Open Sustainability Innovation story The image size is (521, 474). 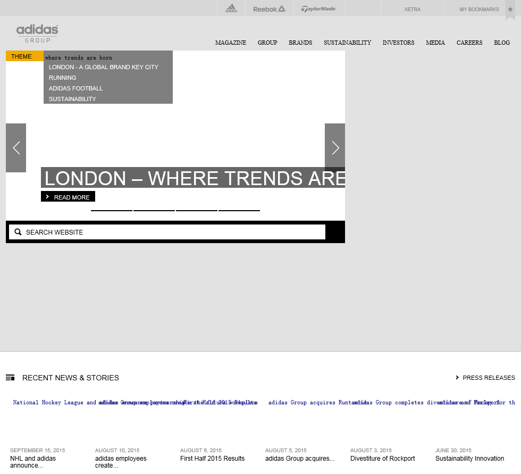click(469, 459)
